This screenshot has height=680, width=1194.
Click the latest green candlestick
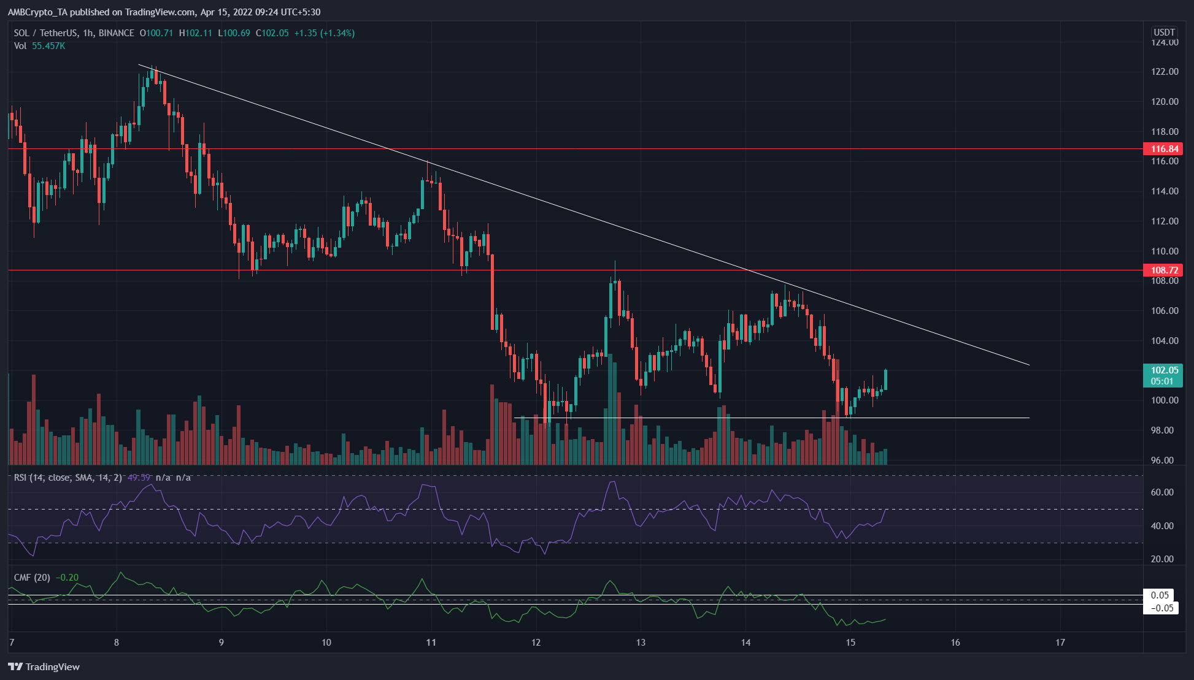885,380
